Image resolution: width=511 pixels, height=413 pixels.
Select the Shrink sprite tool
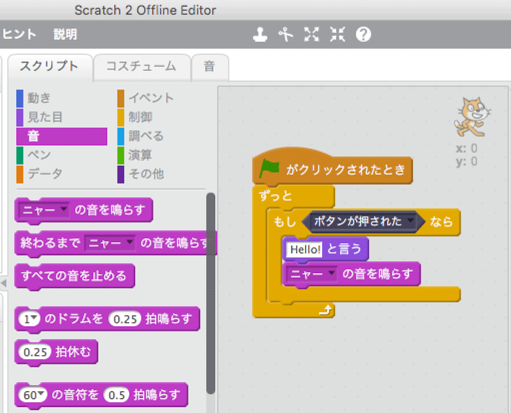click(337, 34)
